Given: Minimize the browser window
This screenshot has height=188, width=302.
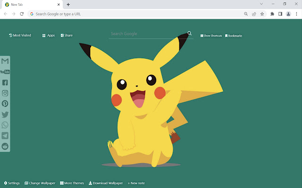Looking at the screenshot, I should pyautogui.click(x=273, y=4).
